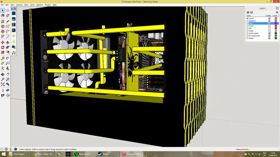280x157 pixels.
Task: Select the Text label tool
Action: 8,63
